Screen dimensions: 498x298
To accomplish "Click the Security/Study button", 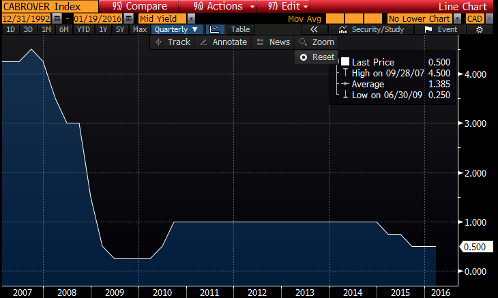I will pos(376,29).
